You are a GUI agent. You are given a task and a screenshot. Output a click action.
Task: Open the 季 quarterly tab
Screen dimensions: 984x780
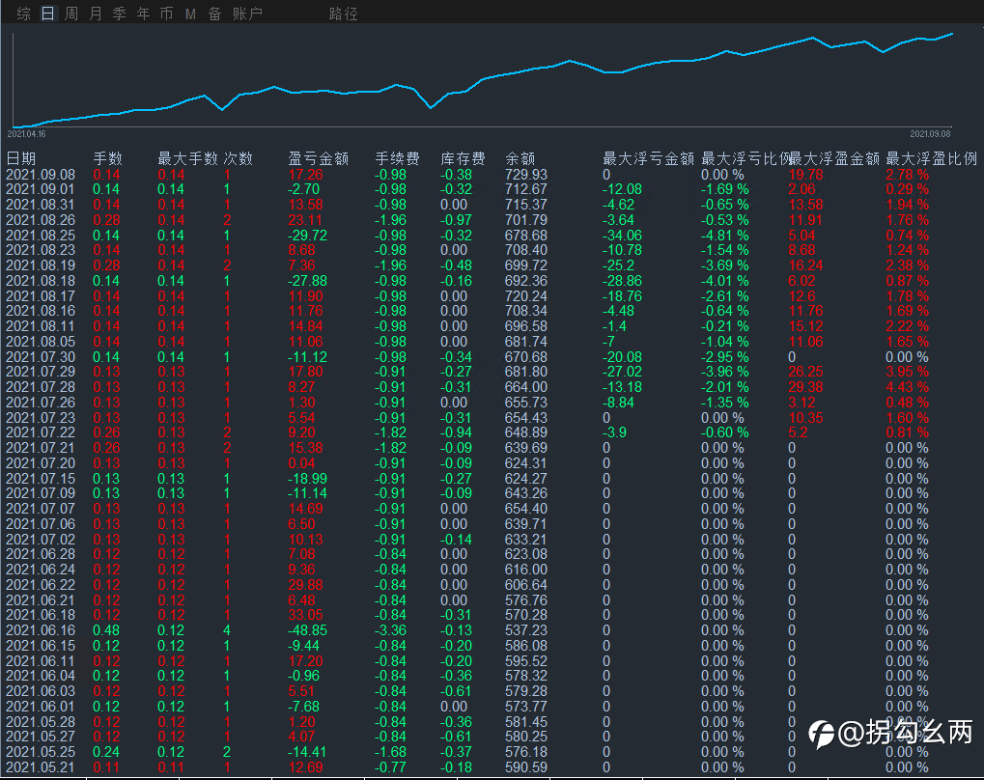point(119,14)
